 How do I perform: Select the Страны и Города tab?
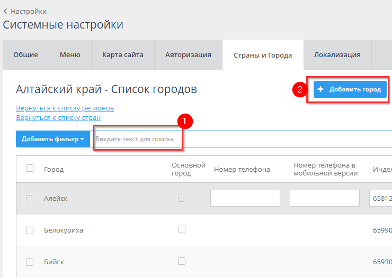point(263,55)
